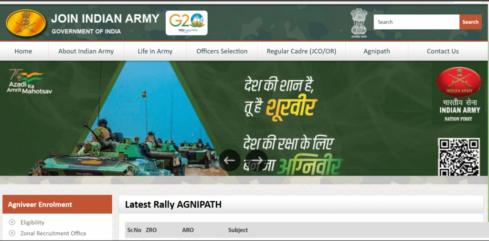
Task: Click the bullet icon beside Eligibility
Action: (x=12, y=222)
